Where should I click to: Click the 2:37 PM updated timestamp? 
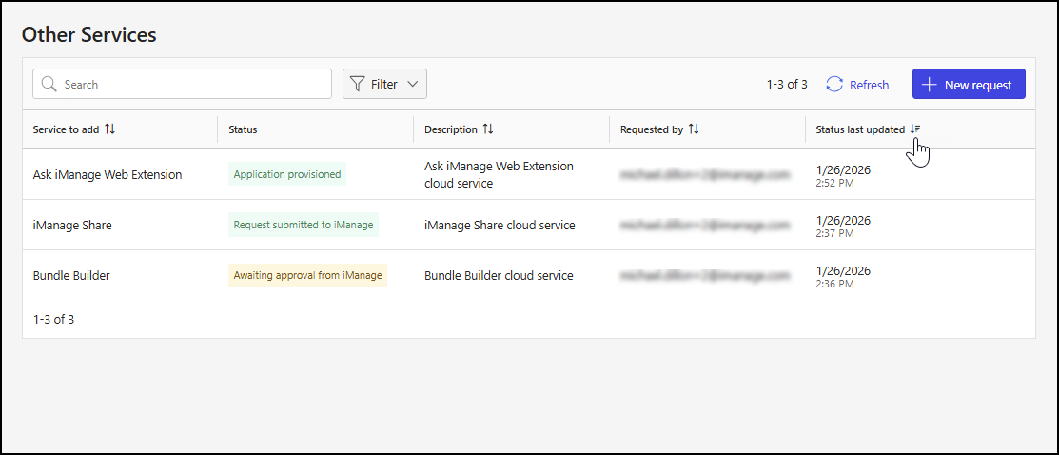click(x=834, y=233)
